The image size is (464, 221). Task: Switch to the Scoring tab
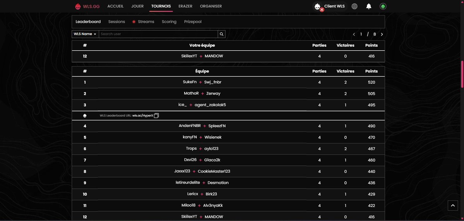169,22
